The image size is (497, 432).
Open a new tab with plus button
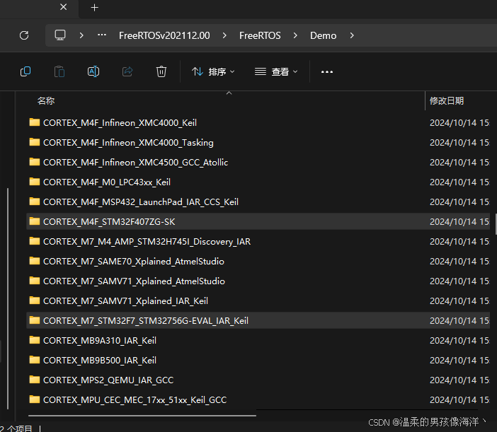pos(94,8)
